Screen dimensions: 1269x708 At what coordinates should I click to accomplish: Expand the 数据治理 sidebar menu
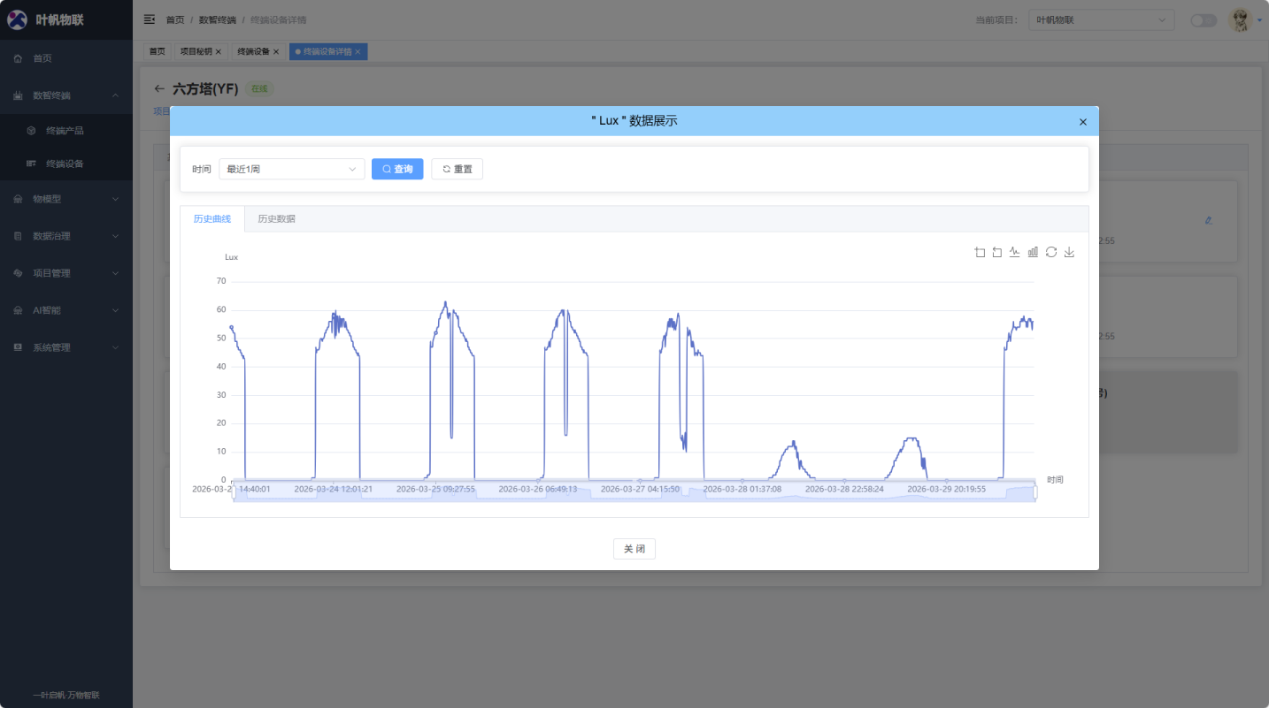click(x=66, y=236)
